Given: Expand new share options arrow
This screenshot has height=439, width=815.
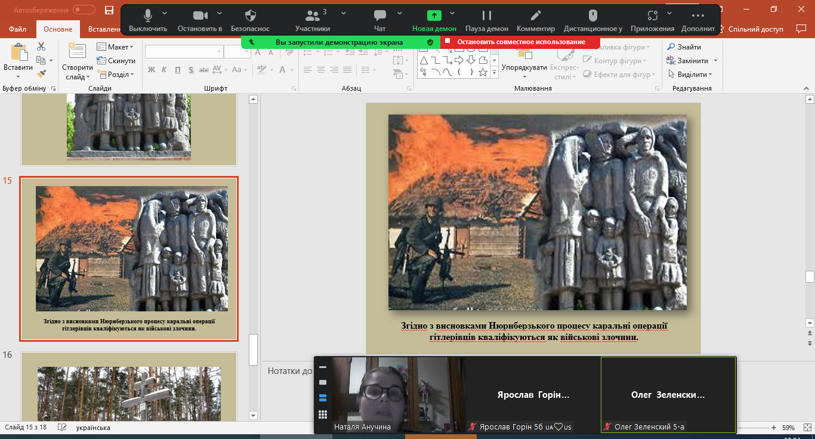Looking at the screenshot, I should click(x=452, y=13).
